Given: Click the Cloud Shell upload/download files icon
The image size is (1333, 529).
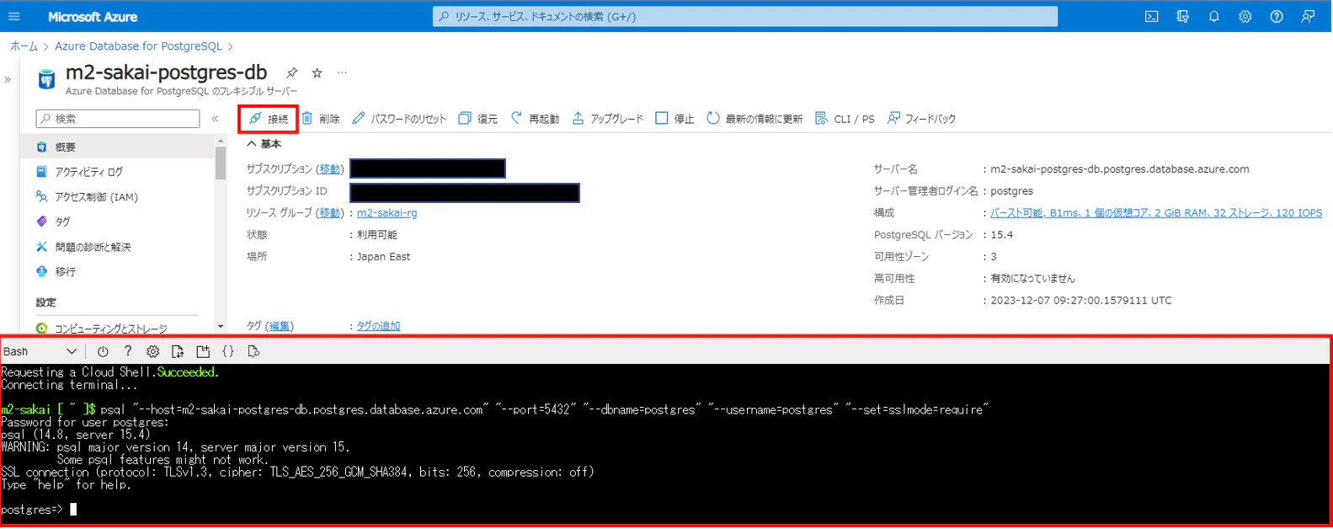Looking at the screenshot, I should point(178,351).
